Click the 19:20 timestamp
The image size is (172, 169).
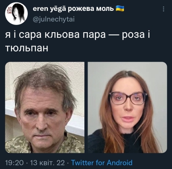[x=14, y=163]
